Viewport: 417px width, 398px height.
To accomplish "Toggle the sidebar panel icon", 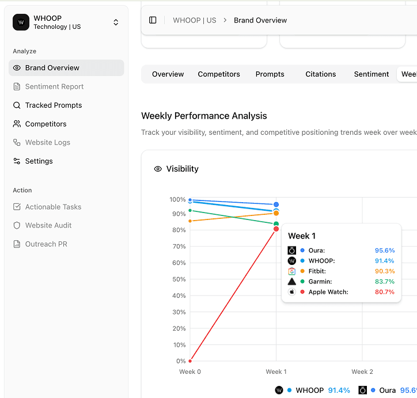I will pyautogui.click(x=153, y=20).
